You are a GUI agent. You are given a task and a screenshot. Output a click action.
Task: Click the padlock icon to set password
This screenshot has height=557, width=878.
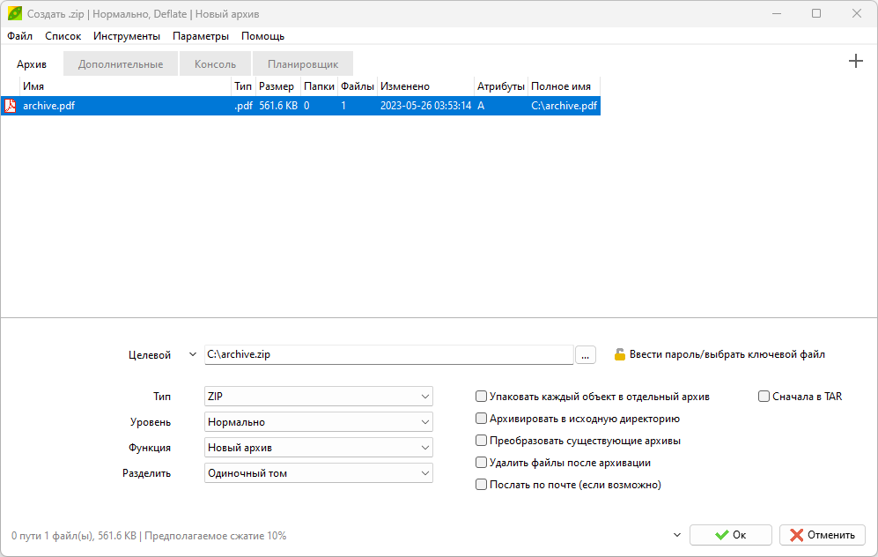(620, 354)
